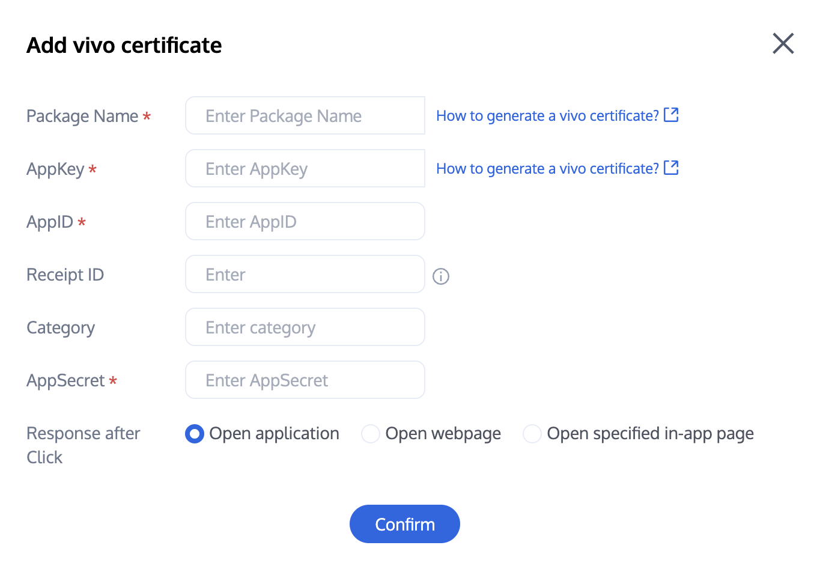This screenshot has width=823, height=572.
Task: Click into the Enter AppKey field
Action: click(305, 169)
